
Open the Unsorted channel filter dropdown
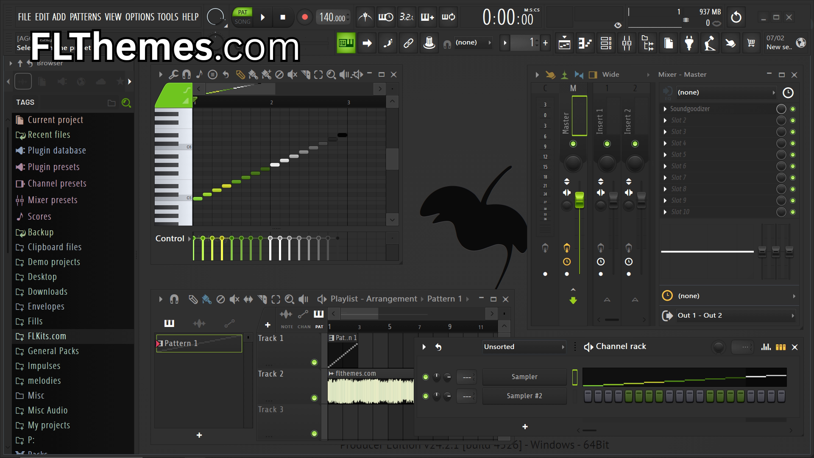click(524, 347)
